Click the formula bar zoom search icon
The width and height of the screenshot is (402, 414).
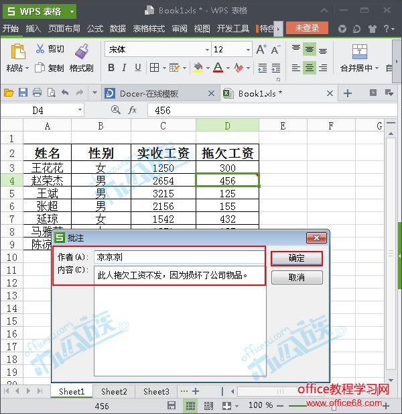coord(115,110)
